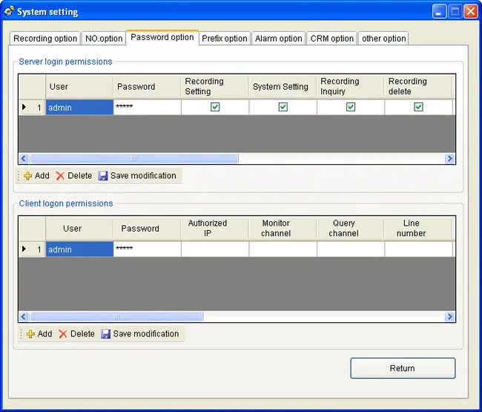The height and width of the screenshot is (412, 482).
Task: Toggle Recording Inquiry checkbox for admin
Action: (x=351, y=107)
